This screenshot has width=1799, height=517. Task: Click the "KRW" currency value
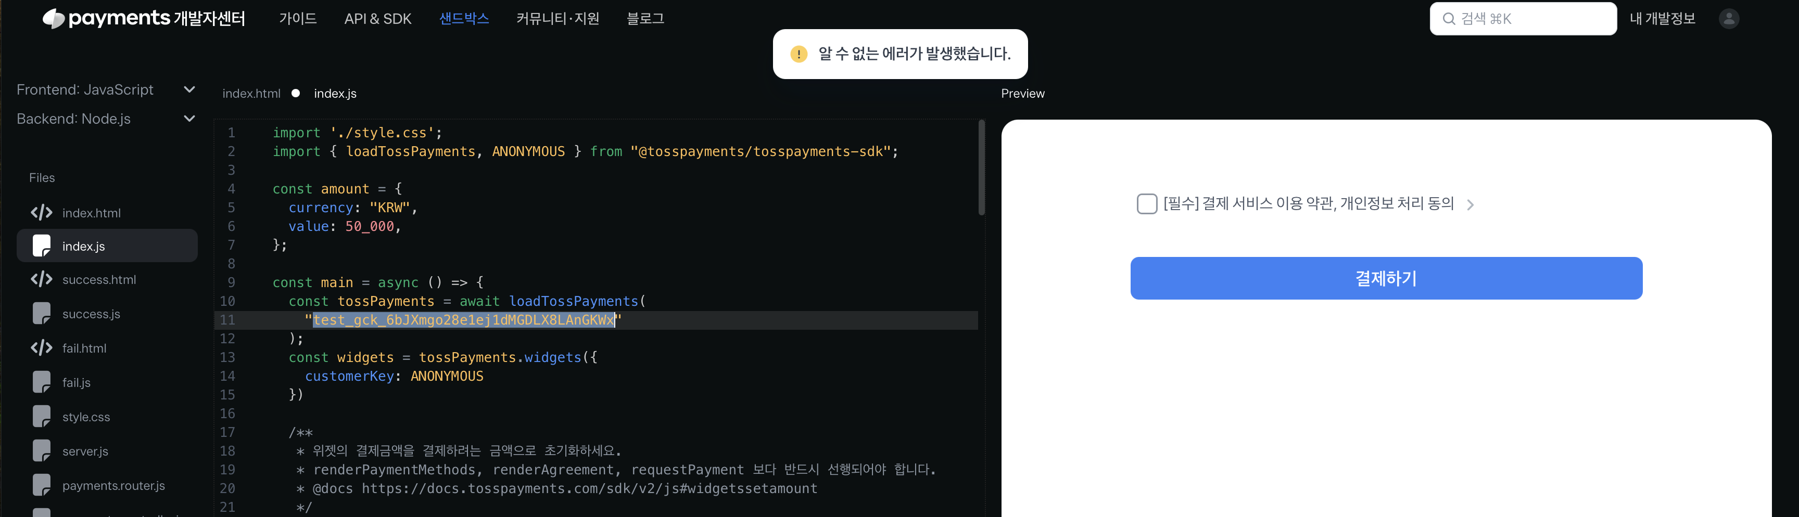coord(390,208)
